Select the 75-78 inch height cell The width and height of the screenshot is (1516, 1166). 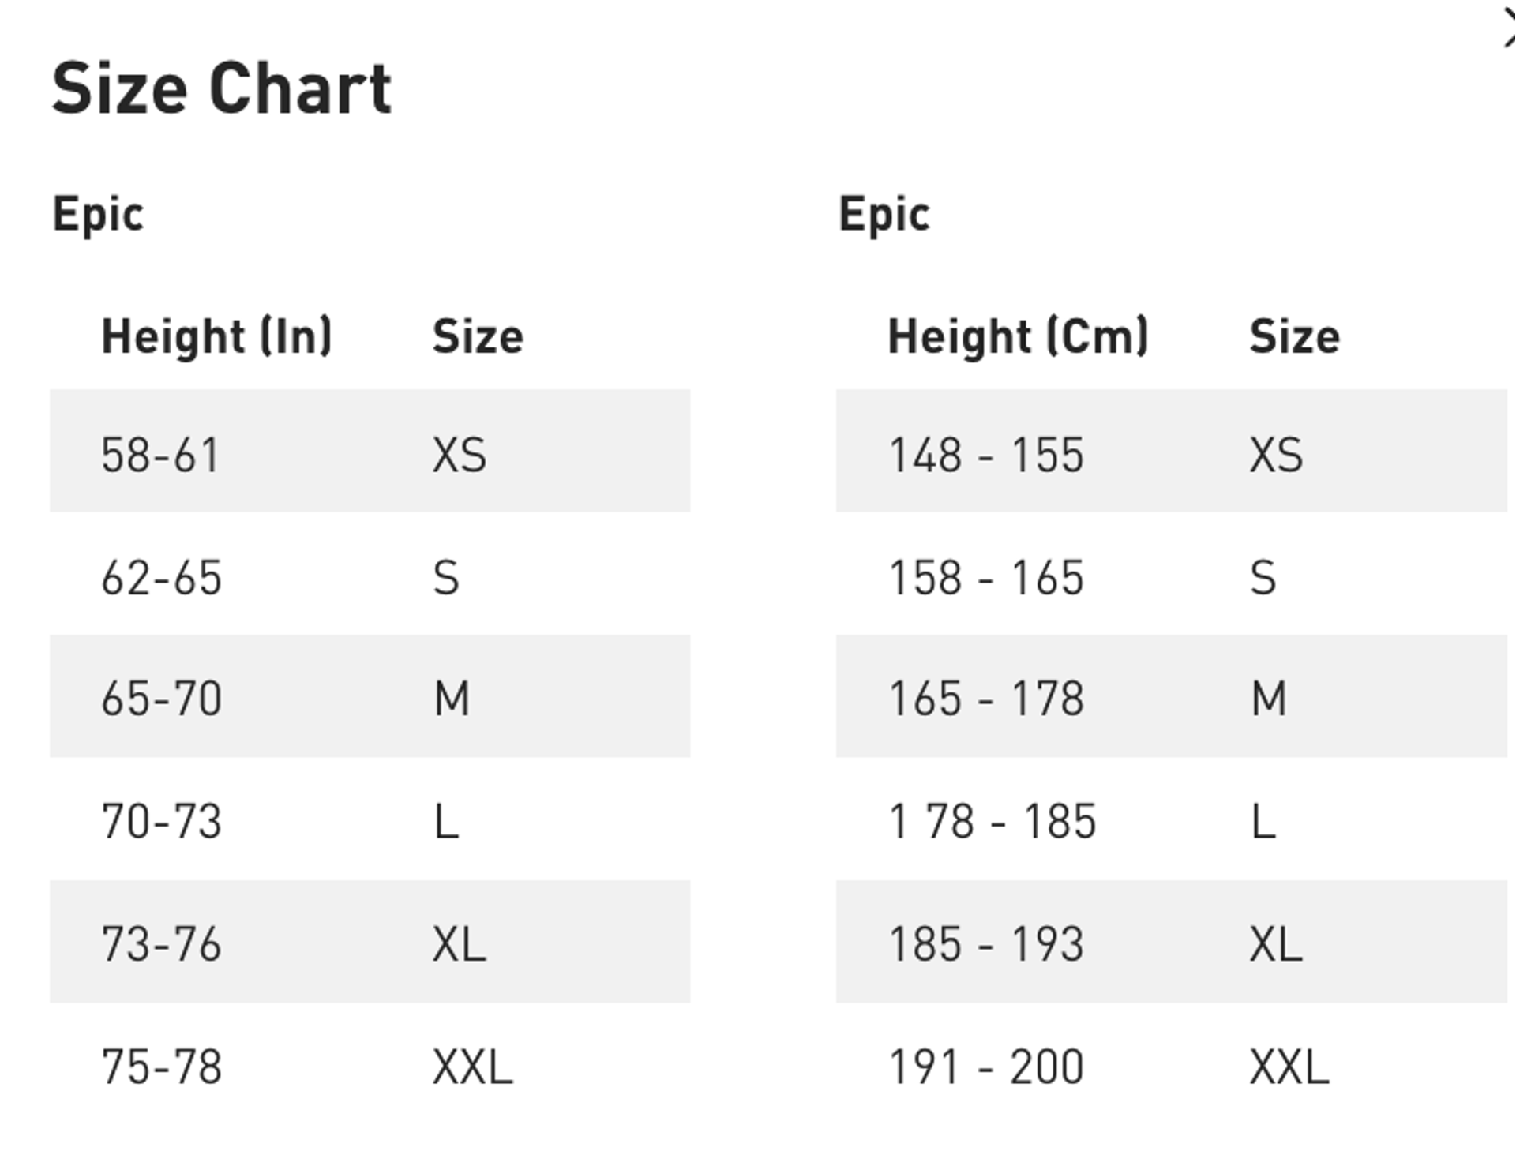pos(161,1067)
